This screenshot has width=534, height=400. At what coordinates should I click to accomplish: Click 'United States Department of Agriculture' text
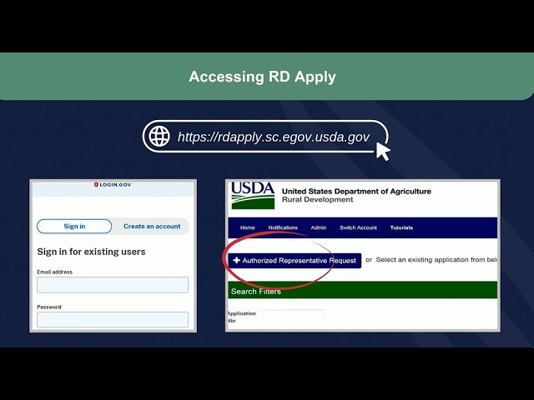356,192
